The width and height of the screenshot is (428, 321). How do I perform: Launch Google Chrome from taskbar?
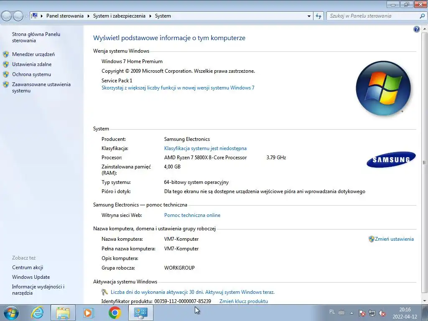pyautogui.click(x=115, y=313)
